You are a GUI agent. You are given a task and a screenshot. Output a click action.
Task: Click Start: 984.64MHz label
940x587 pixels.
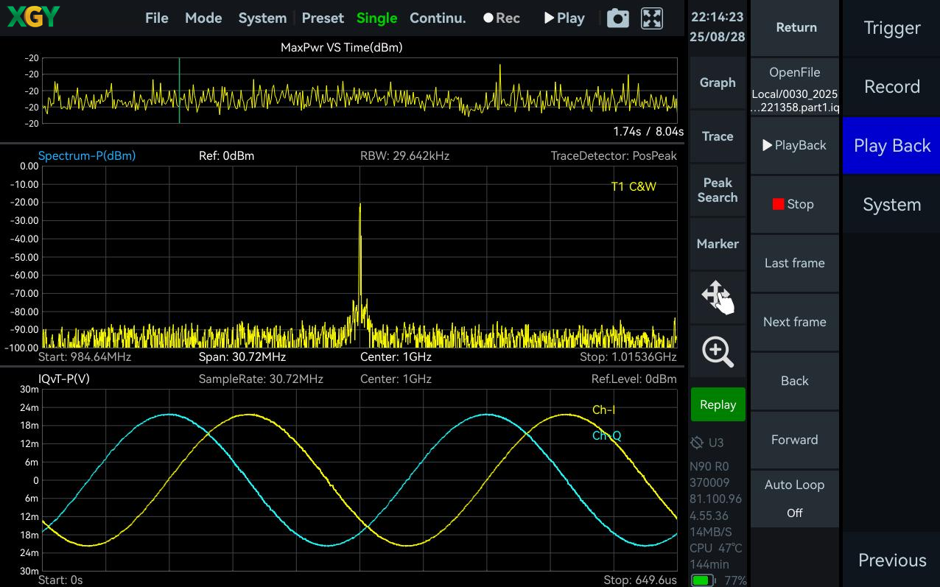[85, 357]
